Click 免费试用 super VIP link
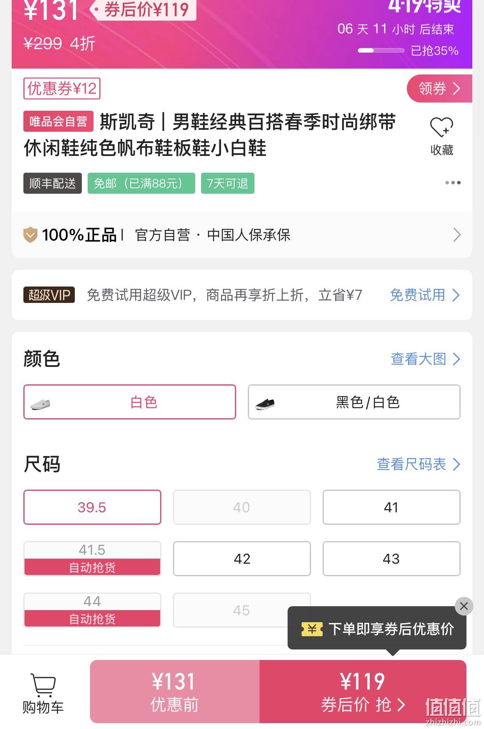This screenshot has width=484, height=729. (x=425, y=295)
